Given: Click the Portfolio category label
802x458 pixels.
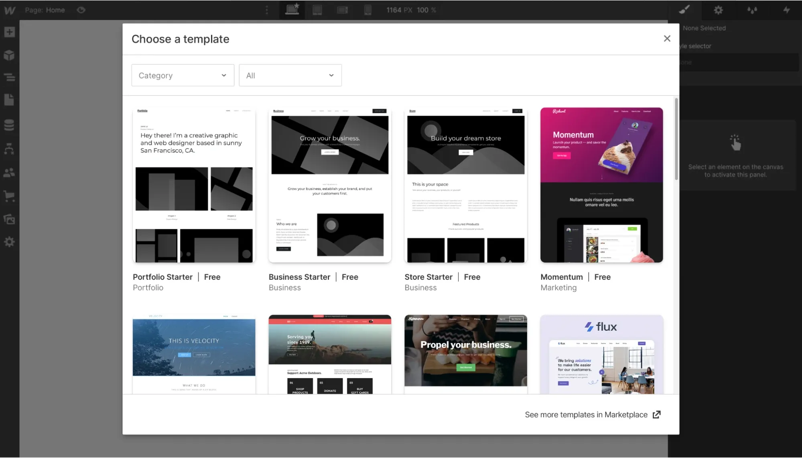Looking at the screenshot, I should [148, 288].
